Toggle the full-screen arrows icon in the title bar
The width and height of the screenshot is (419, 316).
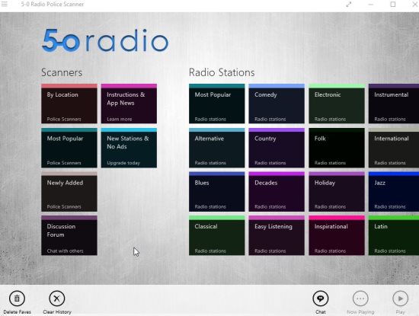[x=349, y=5]
